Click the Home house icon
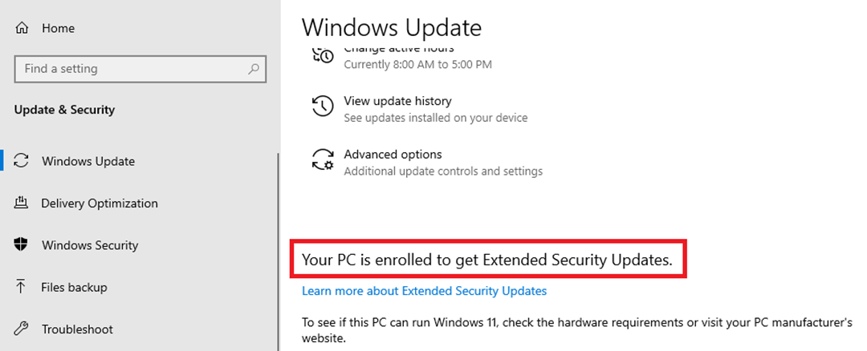The width and height of the screenshot is (867, 351). pos(22,28)
